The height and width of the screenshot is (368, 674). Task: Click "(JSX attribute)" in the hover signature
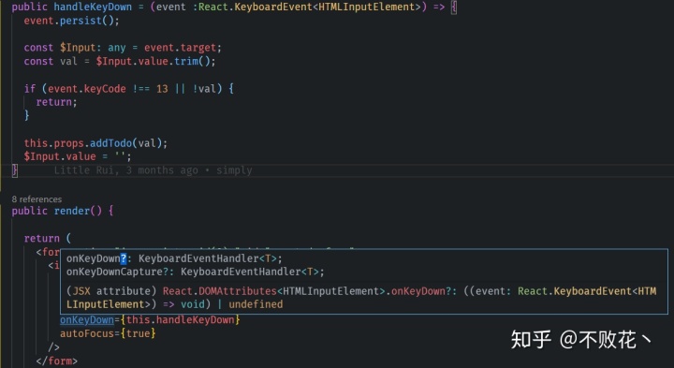pyautogui.click(x=111, y=291)
